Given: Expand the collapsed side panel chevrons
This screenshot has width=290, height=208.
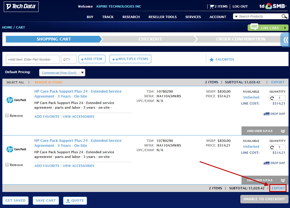Looking at the screenshot, I should click(x=286, y=40).
